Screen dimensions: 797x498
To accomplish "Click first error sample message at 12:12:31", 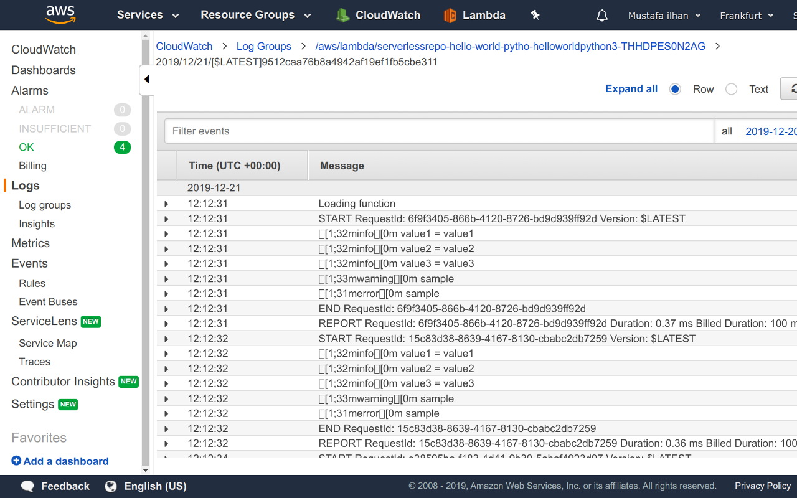I will click(x=379, y=293).
